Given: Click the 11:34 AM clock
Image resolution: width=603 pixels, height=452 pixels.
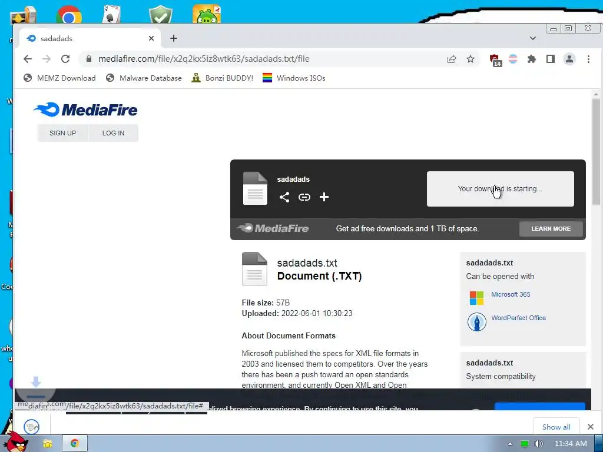Looking at the screenshot, I should [571, 444].
